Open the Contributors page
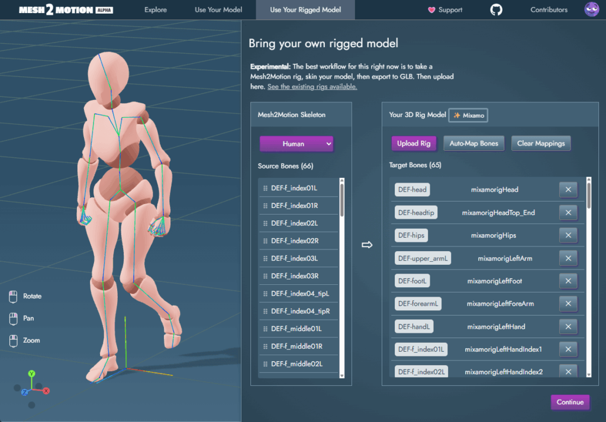The image size is (606, 422). click(x=548, y=9)
